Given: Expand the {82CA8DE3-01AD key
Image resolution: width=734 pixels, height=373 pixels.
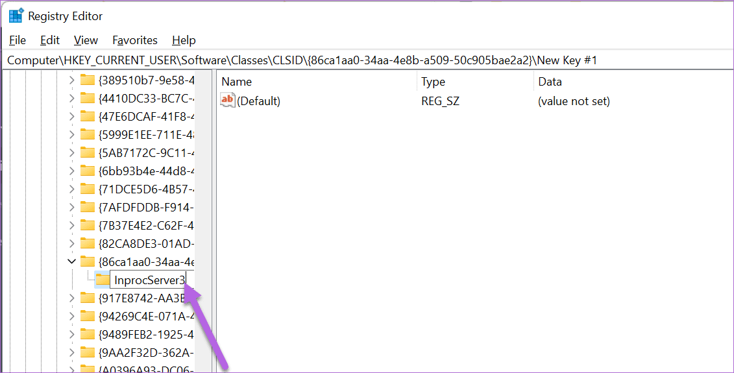Looking at the screenshot, I should coord(71,243).
